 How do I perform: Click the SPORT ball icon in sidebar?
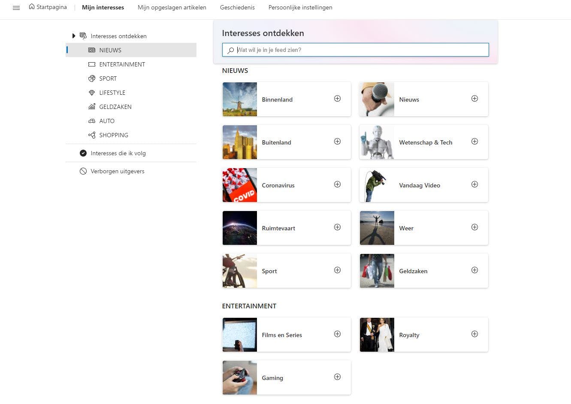coord(92,78)
